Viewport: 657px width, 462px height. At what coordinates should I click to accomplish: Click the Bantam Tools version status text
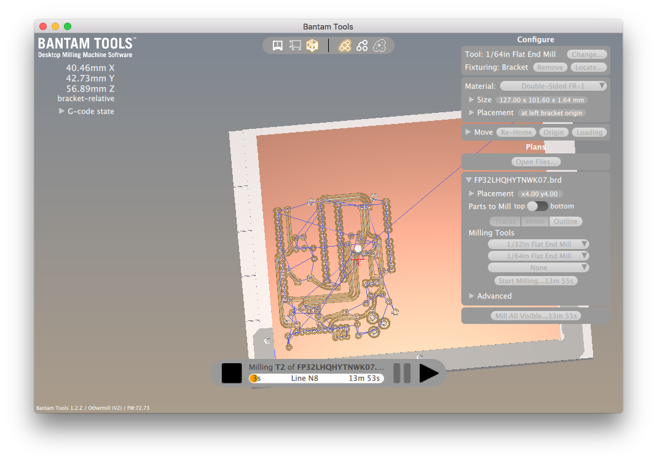(x=93, y=407)
